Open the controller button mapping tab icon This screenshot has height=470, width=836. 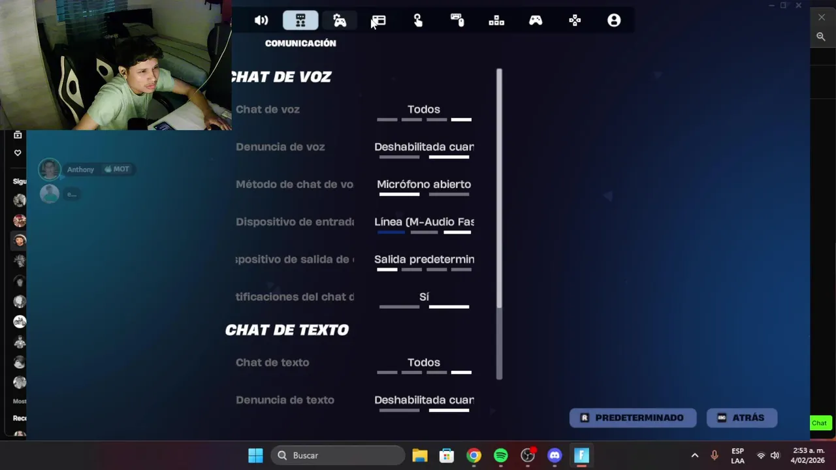[x=575, y=20]
